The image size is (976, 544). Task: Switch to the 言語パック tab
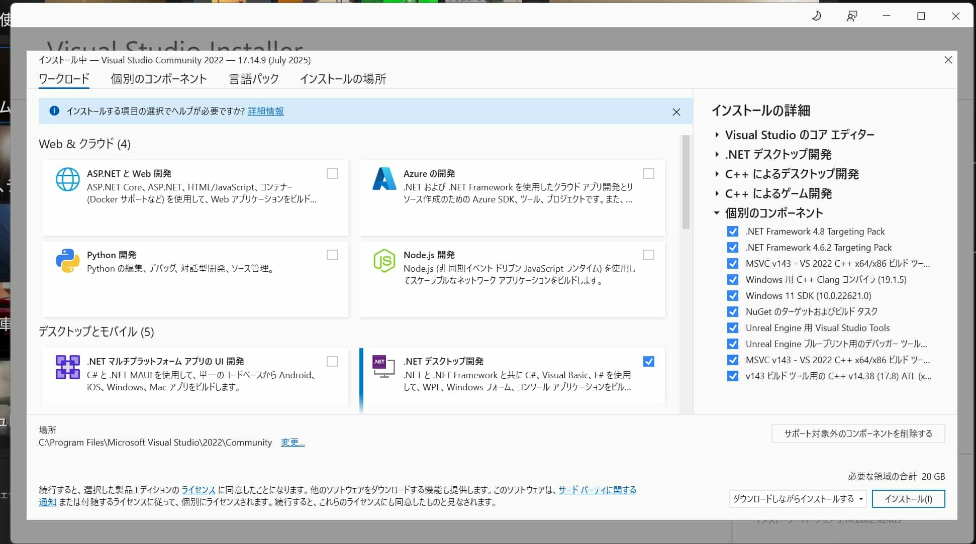(253, 78)
